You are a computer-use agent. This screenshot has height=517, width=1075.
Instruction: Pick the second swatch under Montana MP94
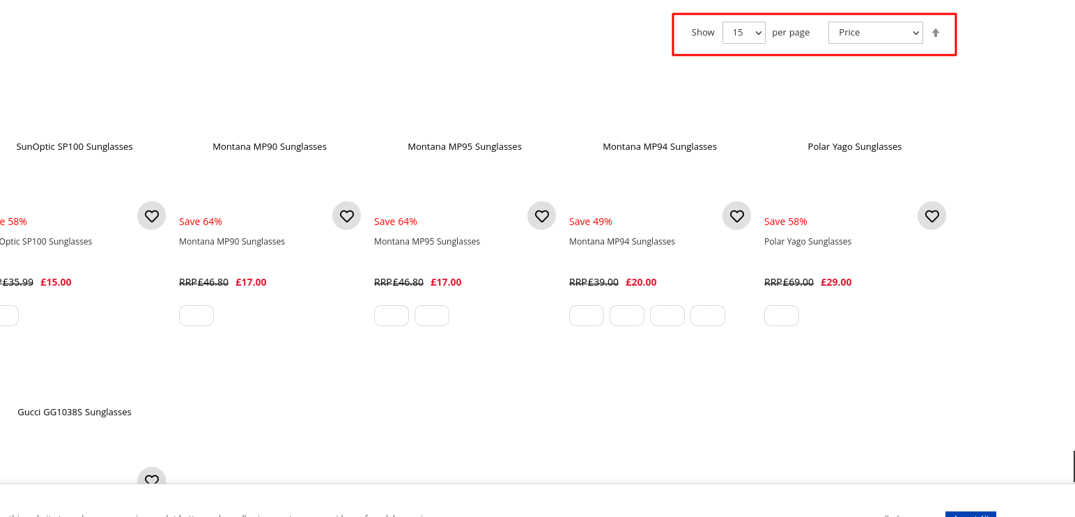click(627, 316)
